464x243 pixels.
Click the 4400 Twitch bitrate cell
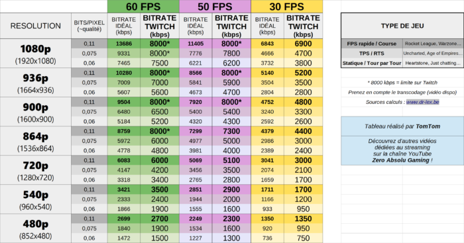point(304,131)
